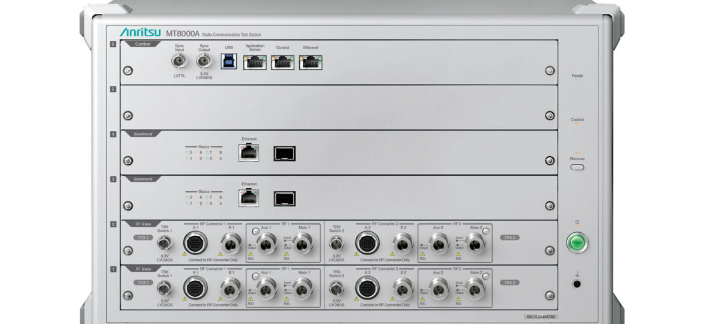Select the blue USB port on Control module
Viewport: 703px width, 324px height.
point(229,61)
